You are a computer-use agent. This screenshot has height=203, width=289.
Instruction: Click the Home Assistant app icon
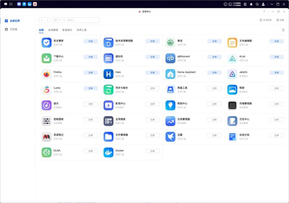click(x=170, y=74)
